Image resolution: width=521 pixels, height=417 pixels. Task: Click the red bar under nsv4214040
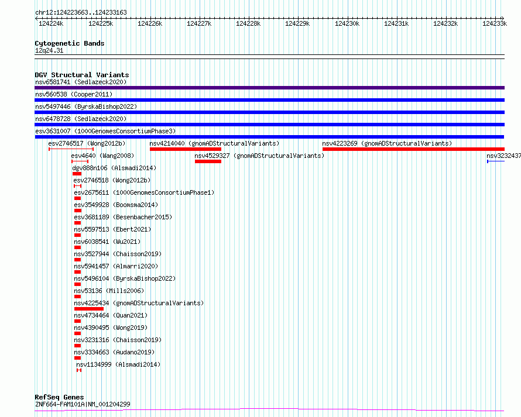coord(186,149)
